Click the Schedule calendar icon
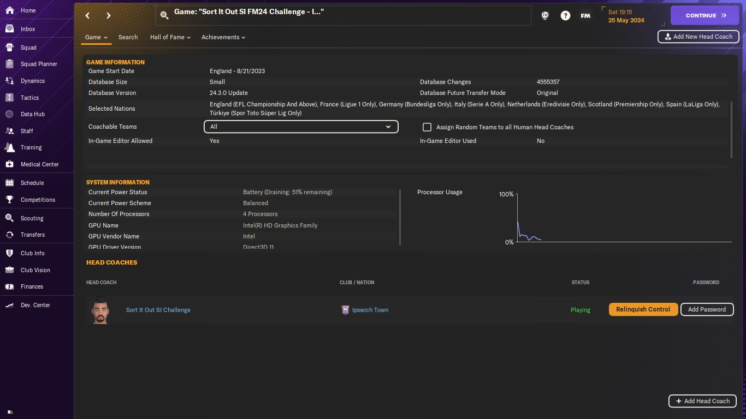Screen dimensions: 746x419 [9, 183]
